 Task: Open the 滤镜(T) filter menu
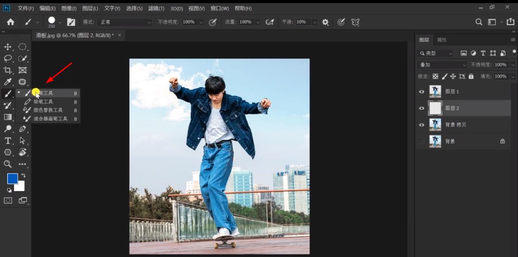(x=155, y=8)
